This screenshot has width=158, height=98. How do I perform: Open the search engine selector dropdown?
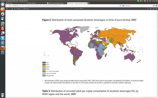pos(124,6)
